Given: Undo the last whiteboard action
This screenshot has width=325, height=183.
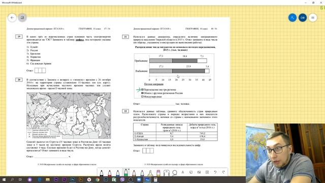Looking at the screenshot, I should tap(215, 172).
